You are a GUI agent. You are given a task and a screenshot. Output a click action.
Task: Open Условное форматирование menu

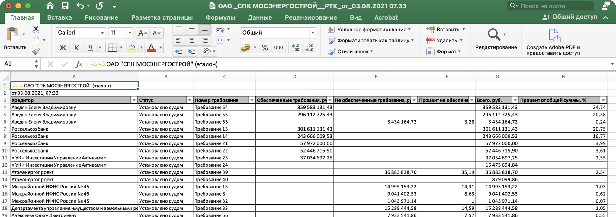point(369,29)
